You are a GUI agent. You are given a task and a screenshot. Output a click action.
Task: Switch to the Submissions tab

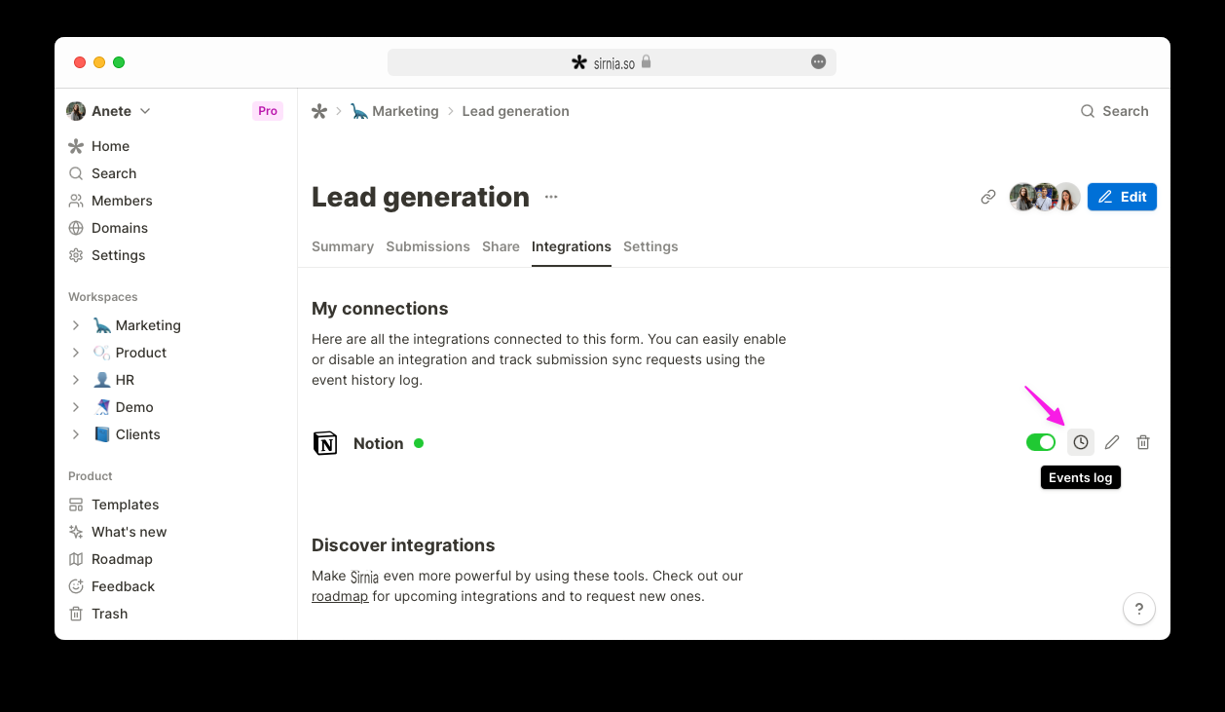(428, 246)
